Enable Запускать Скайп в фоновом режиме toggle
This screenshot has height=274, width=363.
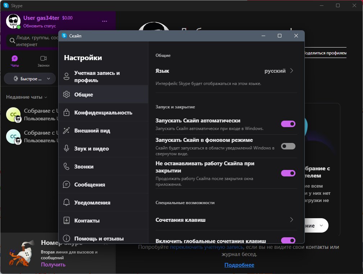click(288, 146)
